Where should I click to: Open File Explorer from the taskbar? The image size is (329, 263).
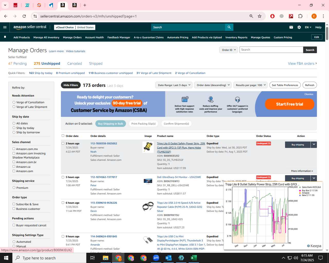pyautogui.click(x=106, y=258)
